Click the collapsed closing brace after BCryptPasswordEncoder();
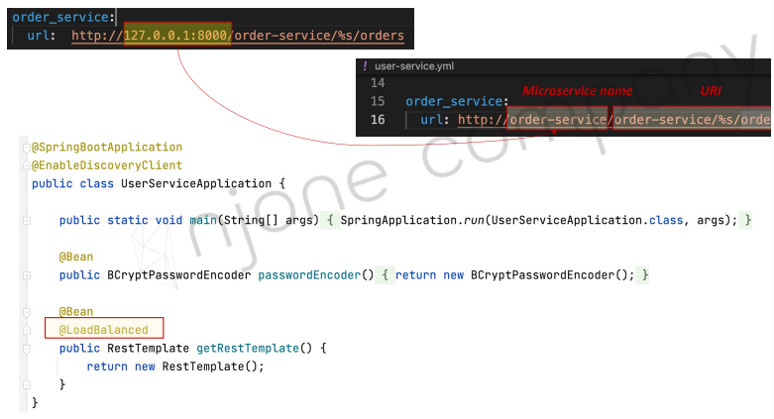The image size is (774, 419). click(x=644, y=275)
